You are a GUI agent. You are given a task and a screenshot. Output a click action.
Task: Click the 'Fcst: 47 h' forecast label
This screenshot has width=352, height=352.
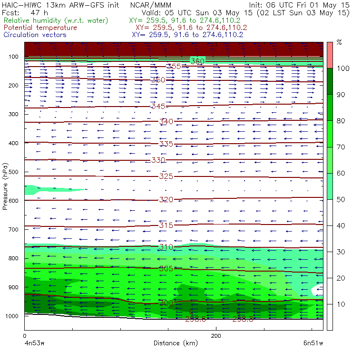click(25, 12)
